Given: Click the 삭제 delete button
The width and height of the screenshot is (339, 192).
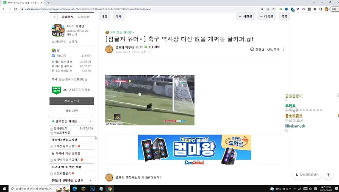Looking at the screenshot, I should 118,16.
